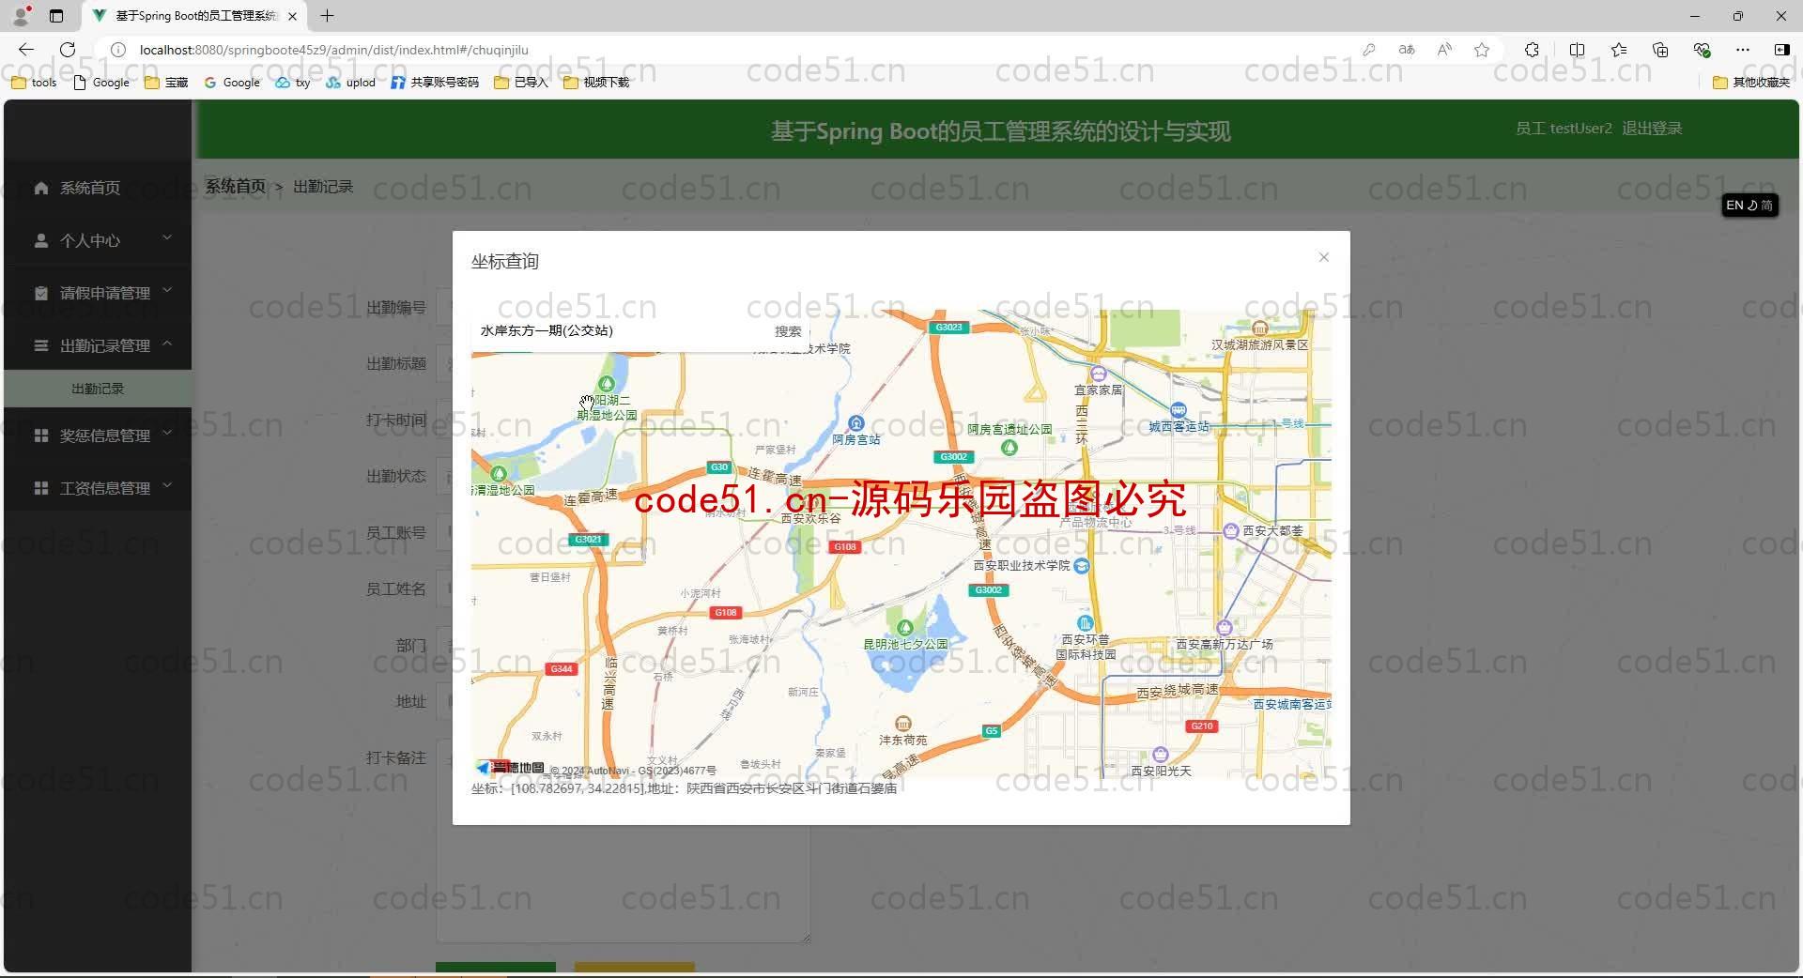Click the coordinates text below map
Viewport: 1803px width, 978px height.
pos(684,788)
